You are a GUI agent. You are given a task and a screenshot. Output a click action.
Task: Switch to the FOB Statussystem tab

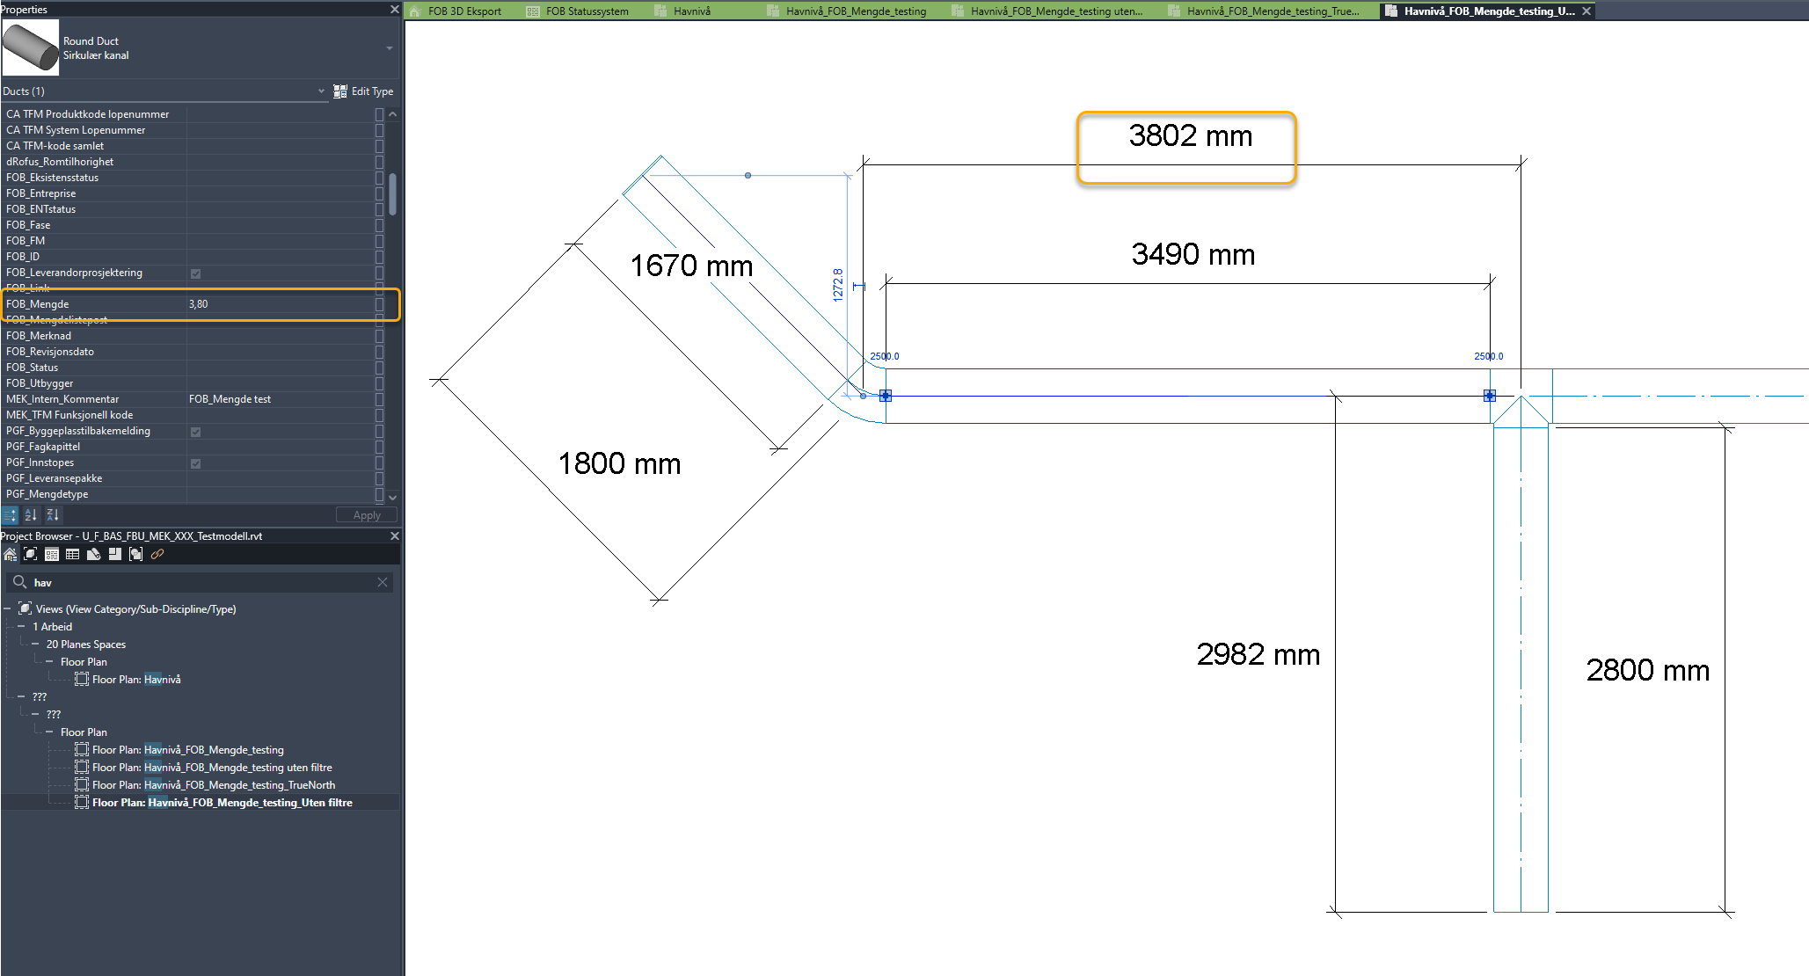coord(587,11)
